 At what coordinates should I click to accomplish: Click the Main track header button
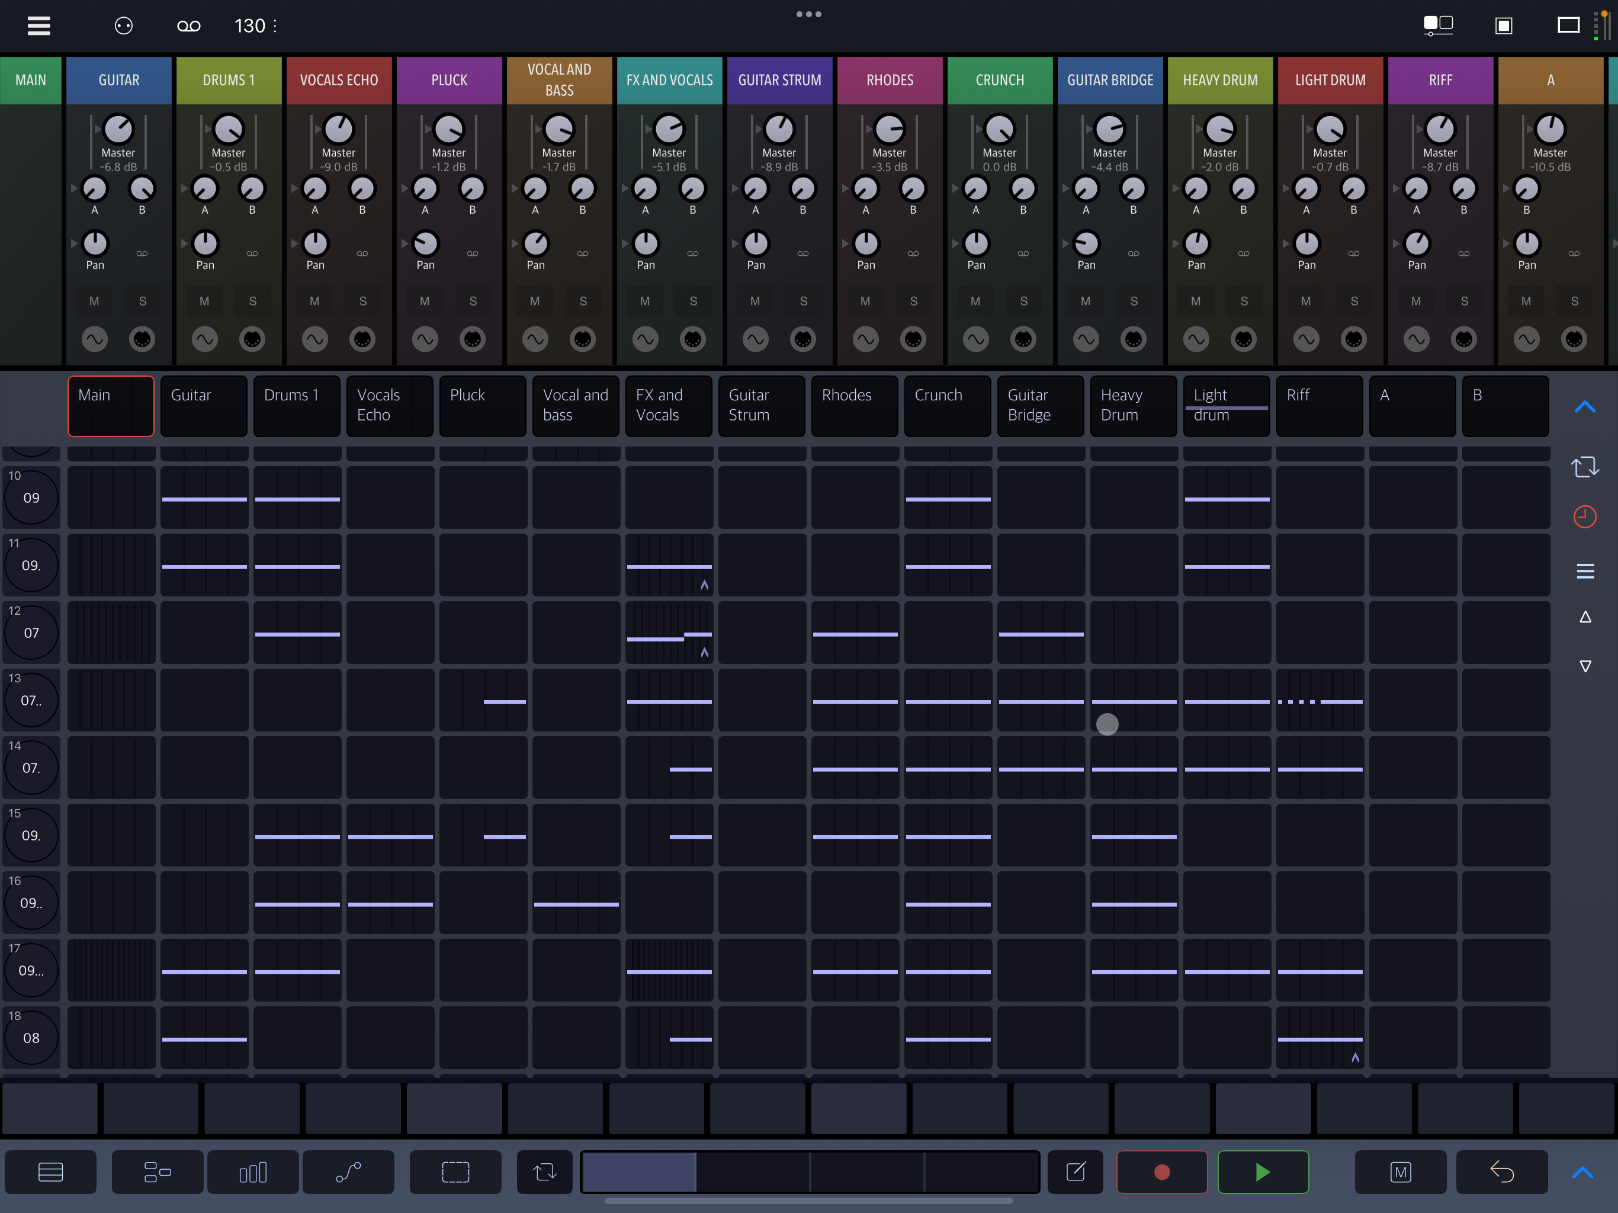(110, 405)
